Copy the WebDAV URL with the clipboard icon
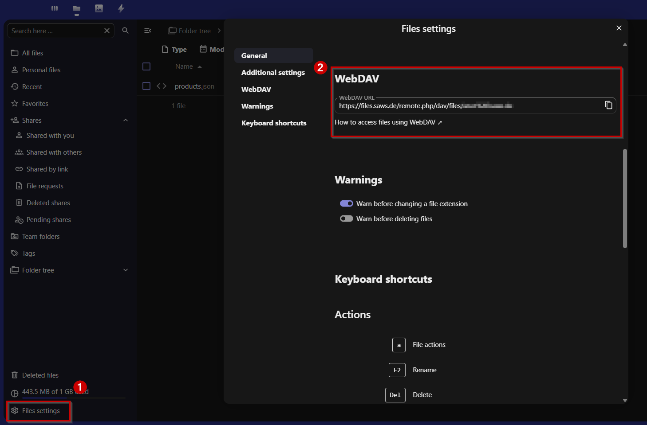 pos(608,105)
